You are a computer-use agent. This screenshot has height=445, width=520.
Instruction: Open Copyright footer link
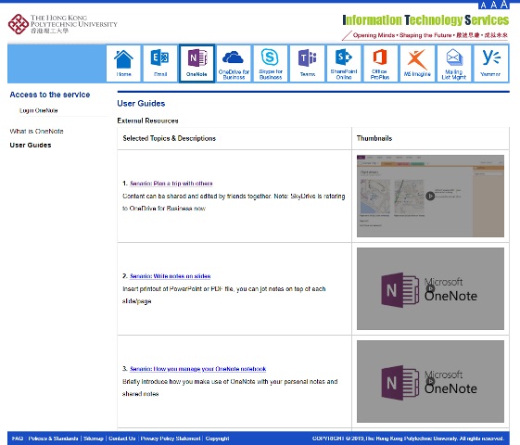pos(217,439)
